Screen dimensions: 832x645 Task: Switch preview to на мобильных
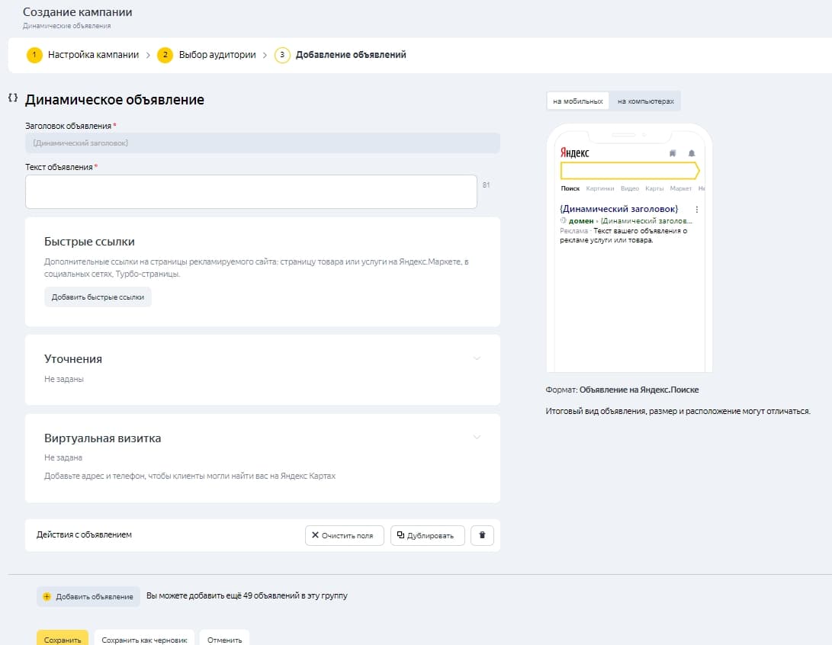(x=578, y=101)
